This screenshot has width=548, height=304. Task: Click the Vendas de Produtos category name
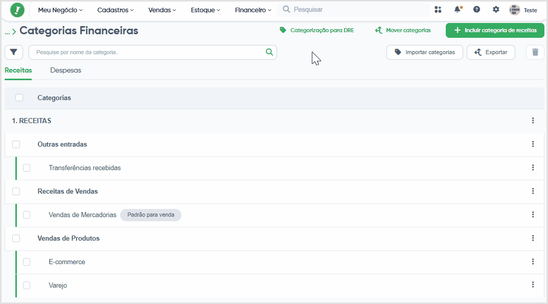tap(68, 238)
